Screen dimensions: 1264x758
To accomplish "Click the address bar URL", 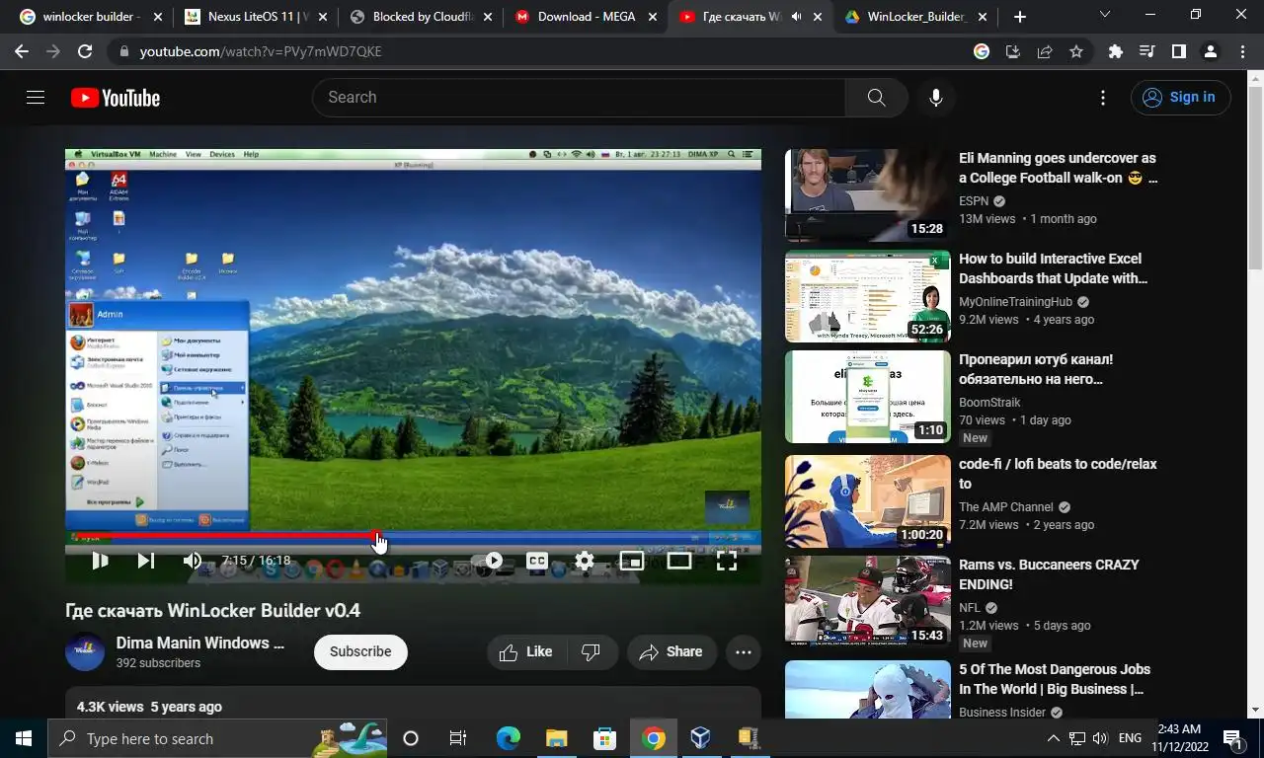I will click(261, 51).
